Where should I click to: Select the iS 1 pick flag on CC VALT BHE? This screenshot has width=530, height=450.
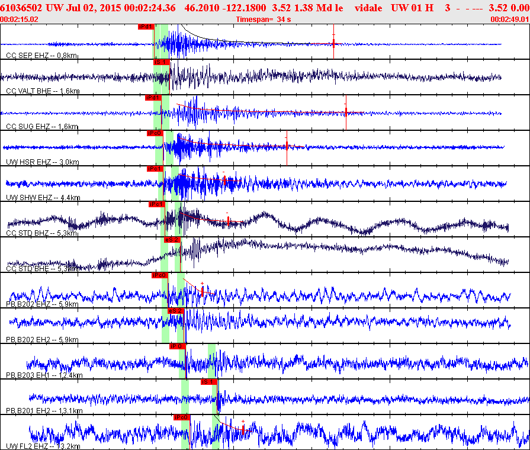tap(162, 62)
